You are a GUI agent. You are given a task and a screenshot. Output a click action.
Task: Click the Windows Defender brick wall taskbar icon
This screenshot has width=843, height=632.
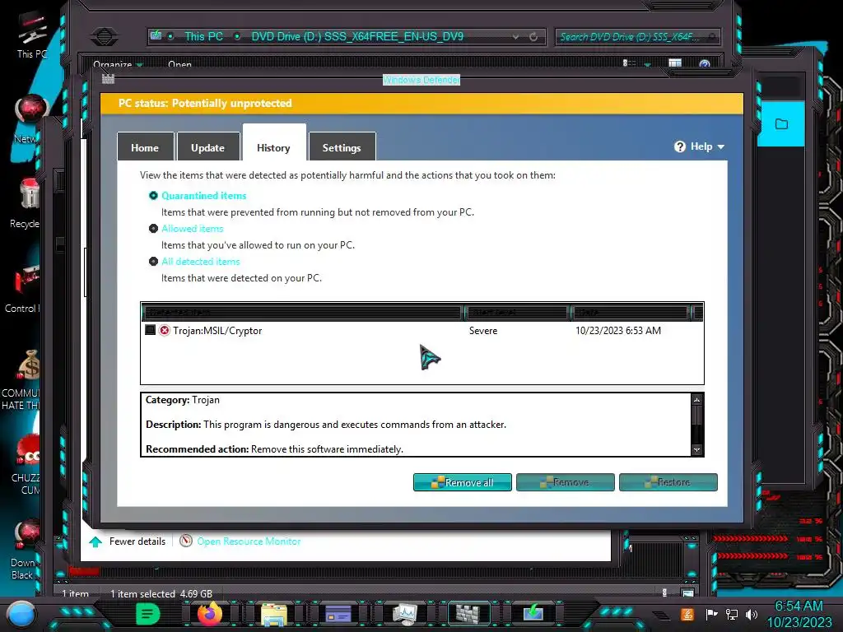(x=468, y=614)
